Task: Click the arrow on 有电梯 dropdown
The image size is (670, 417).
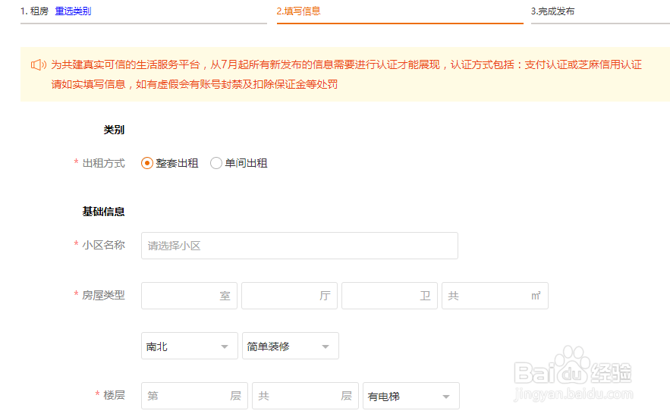Action: click(x=446, y=397)
